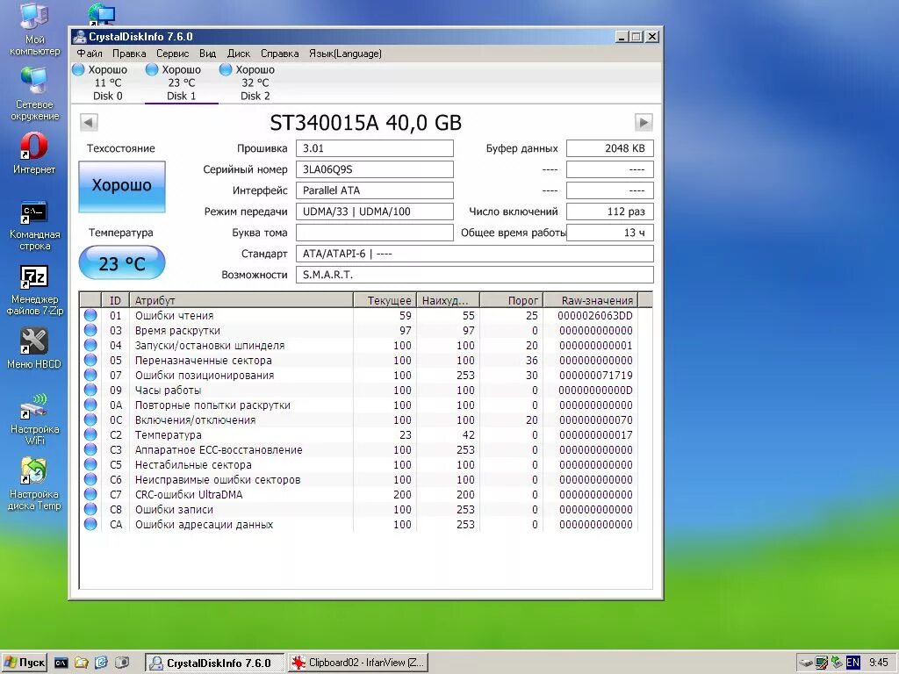This screenshot has width=899, height=674.
Task: Open the Вид menu
Action: click(x=207, y=54)
